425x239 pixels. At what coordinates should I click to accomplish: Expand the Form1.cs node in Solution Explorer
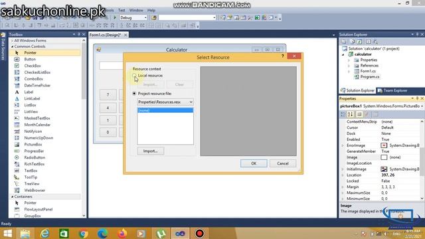349,71
